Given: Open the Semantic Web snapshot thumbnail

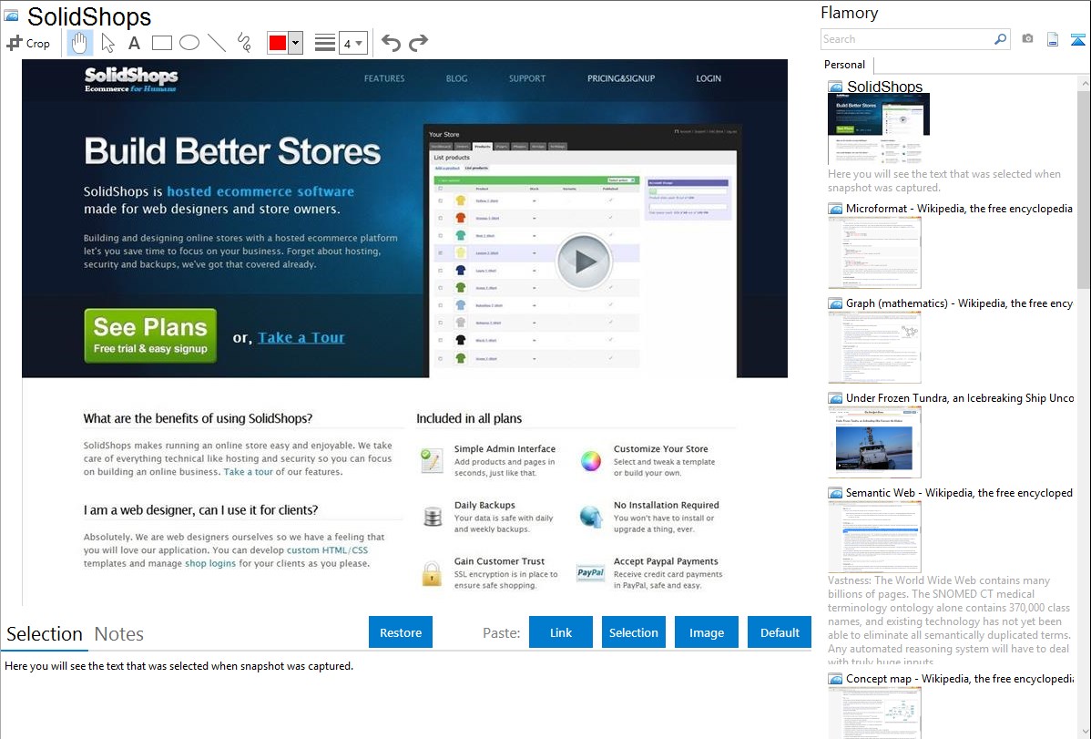Looking at the screenshot, I should click(x=874, y=537).
